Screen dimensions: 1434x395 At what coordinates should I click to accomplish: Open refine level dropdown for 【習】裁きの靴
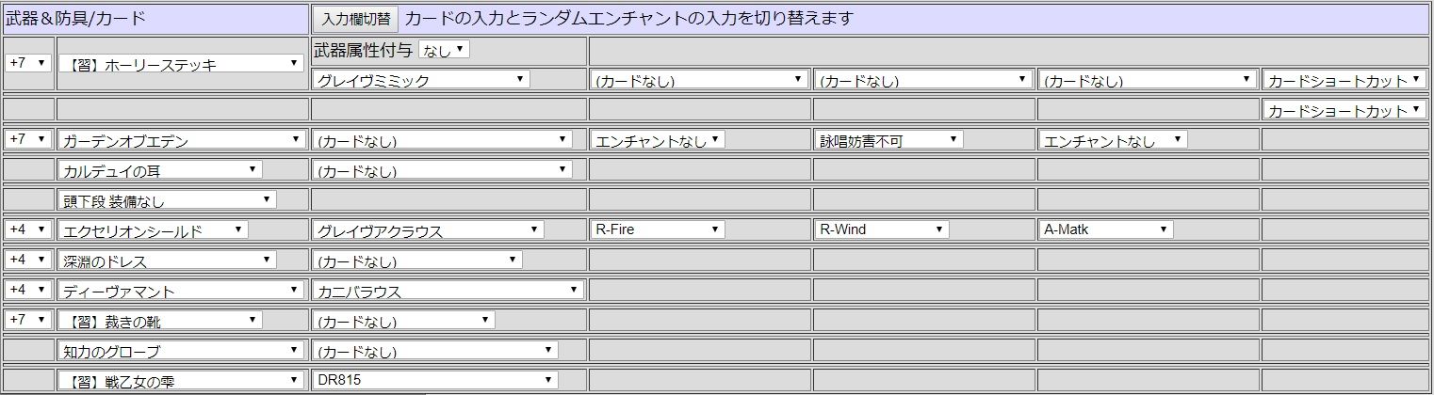pyautogui.click(x=28, y=319)
